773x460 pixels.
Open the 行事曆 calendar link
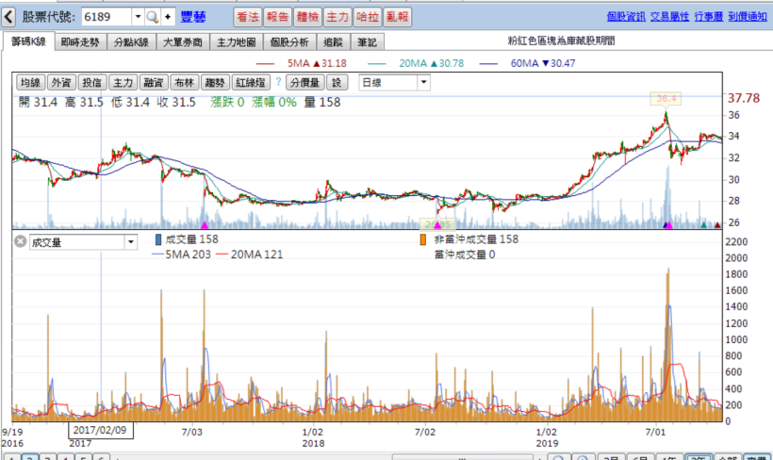[708, 17]
